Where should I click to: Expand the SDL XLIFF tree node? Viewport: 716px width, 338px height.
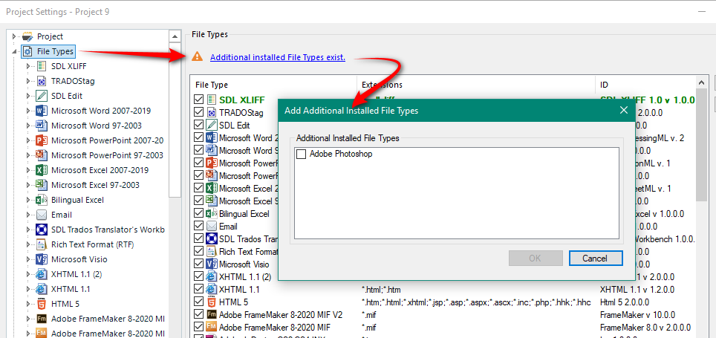coord(28,66)
